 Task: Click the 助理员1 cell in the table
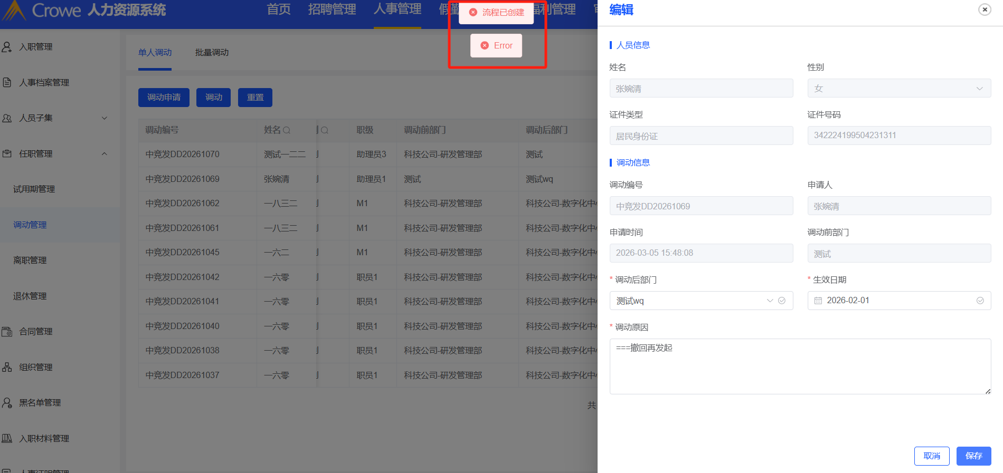point(371,179)
